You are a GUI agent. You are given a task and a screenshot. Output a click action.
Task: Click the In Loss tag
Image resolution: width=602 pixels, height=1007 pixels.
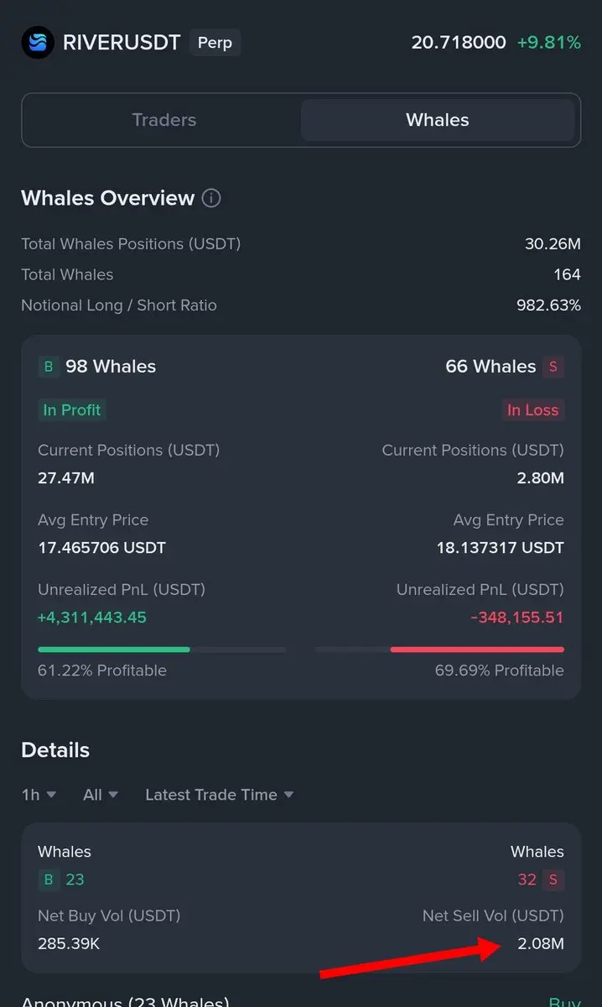pyautogui.click(x=532, y=410)
